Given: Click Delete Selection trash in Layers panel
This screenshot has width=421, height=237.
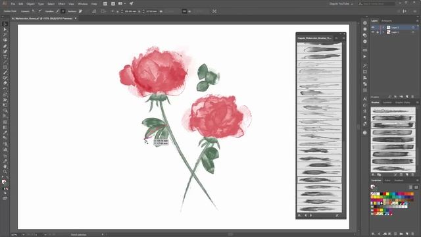Looking at the screenshot, I should click(x=412, y=97).
